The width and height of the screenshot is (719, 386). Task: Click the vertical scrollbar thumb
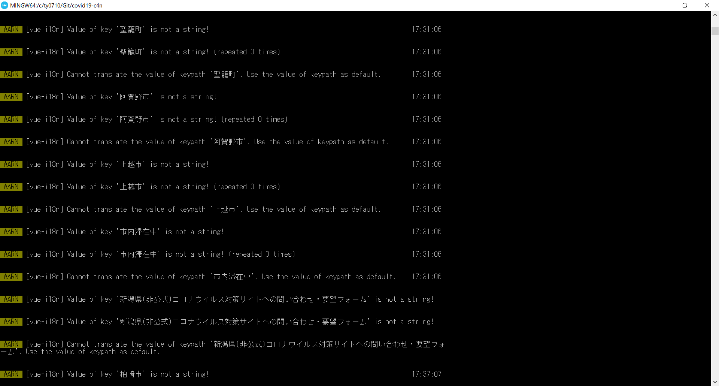(x=715, y=31)
